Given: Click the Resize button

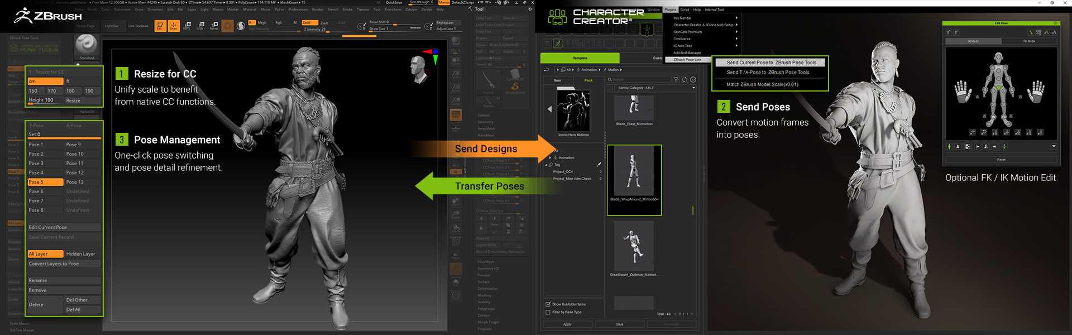Looking at the screenshot, I should pyautogui.click(x=83, y=100).
